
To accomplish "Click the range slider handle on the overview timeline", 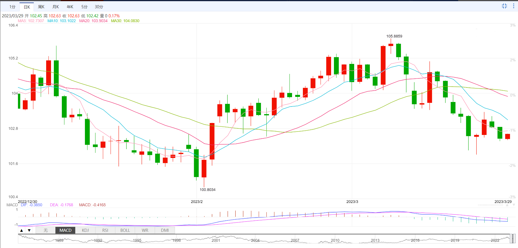I will coord(513,239).
